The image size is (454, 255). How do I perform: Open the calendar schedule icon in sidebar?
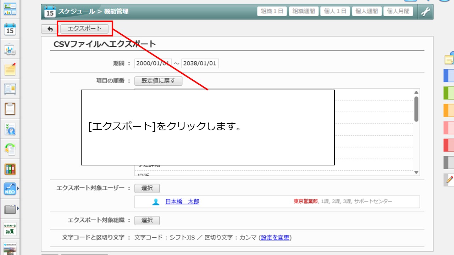10,30
